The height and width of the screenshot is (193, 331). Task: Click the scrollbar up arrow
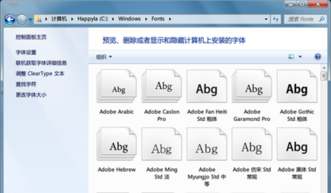coord(324,68)
